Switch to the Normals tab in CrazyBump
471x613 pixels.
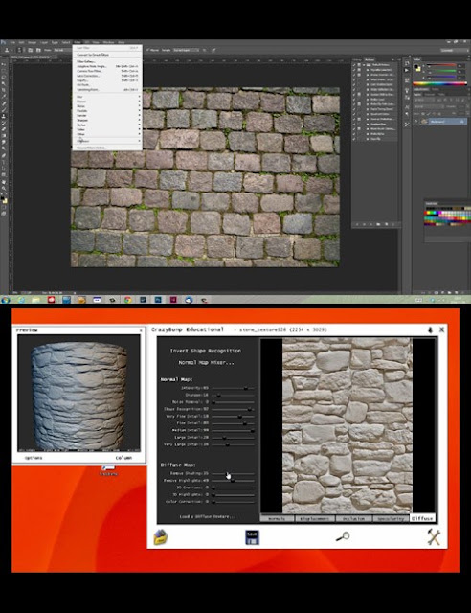point(277,518)
